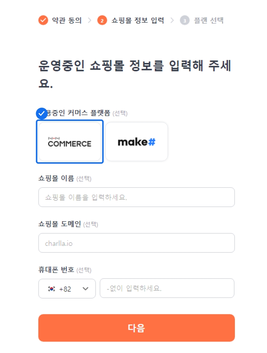
Task: Go to the 약관 동의 step
Action: [x=67, y=20]
